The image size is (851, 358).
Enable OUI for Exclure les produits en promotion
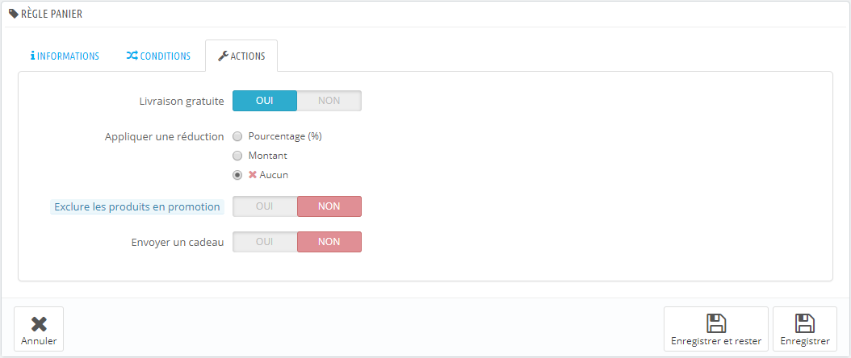(265, 206)
